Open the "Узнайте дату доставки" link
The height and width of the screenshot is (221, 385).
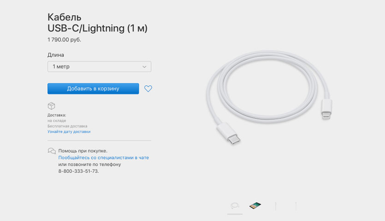tap(69, 131)
